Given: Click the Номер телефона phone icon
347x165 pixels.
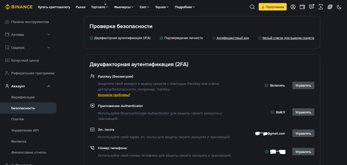Looking at the screenshot, I should click(92, 148).
